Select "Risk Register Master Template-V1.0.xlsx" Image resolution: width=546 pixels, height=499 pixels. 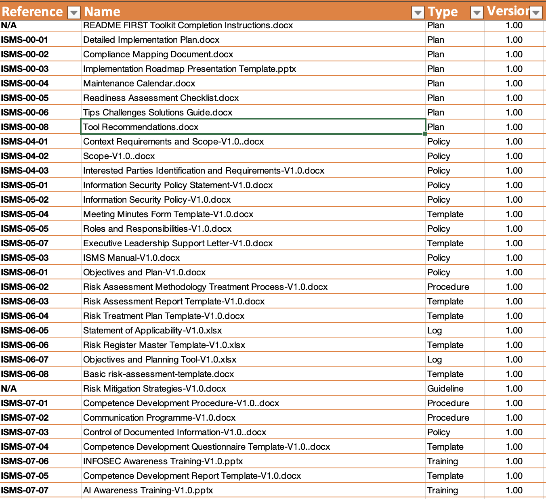click(x=253, y=345)
